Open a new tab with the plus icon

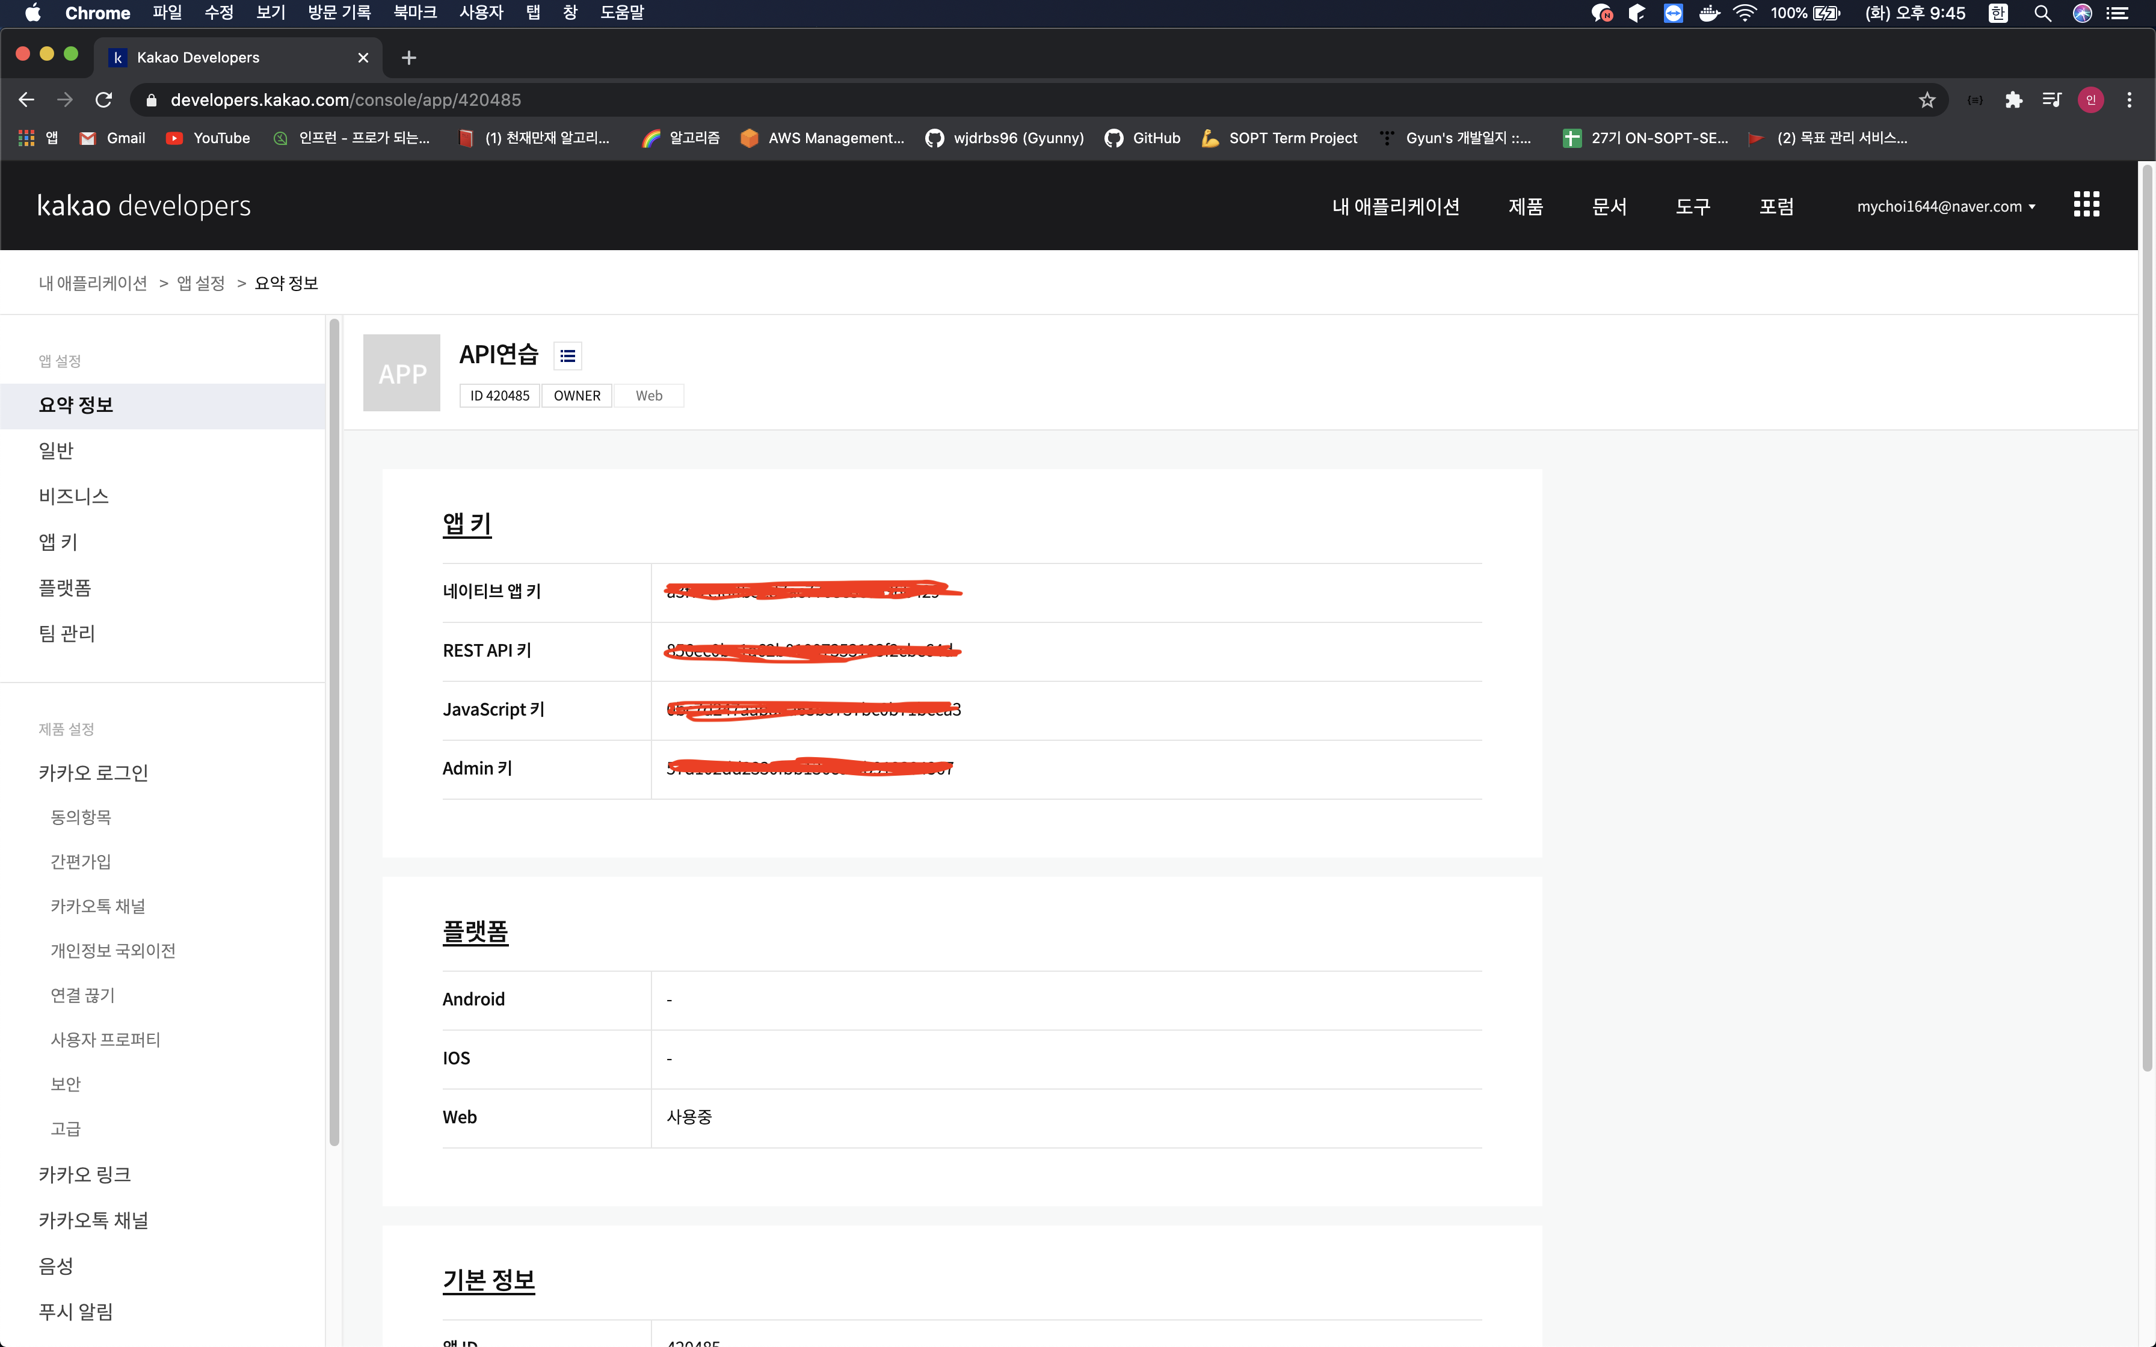(409, 58)
